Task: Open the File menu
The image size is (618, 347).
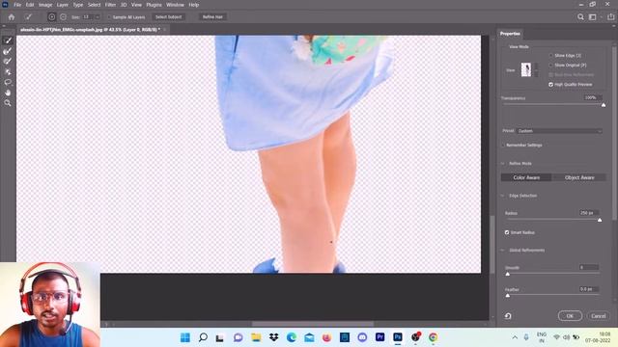Action: pyautogui.click(x=17, y=5)
